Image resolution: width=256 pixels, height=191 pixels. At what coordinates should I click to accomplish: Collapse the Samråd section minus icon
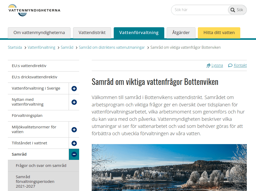click(74, 155)
